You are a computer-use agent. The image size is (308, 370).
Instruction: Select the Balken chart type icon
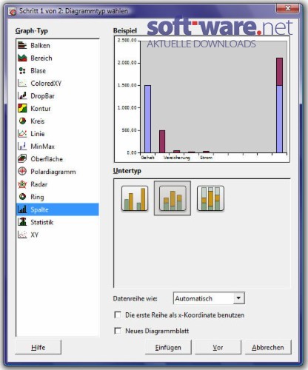click(x=22, y=45)
